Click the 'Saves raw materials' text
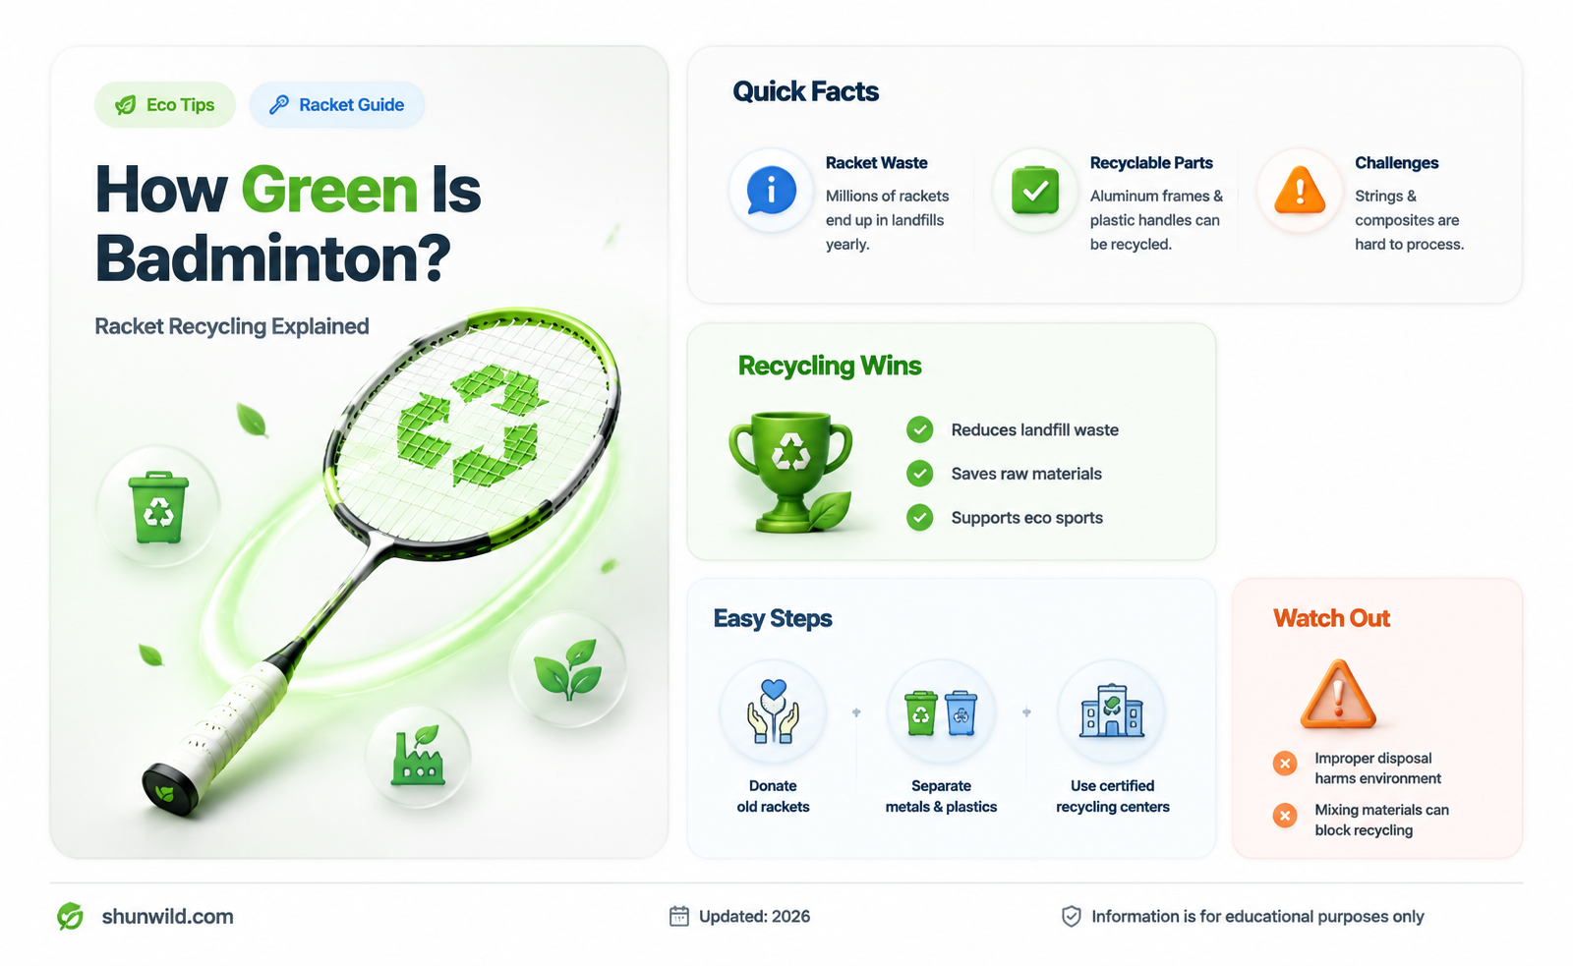The image size is (1573, 966). click(x=1026, y=474)
